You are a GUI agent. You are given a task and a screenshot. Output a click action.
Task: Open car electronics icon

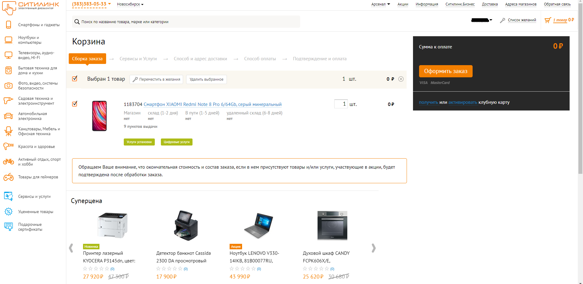9,116
